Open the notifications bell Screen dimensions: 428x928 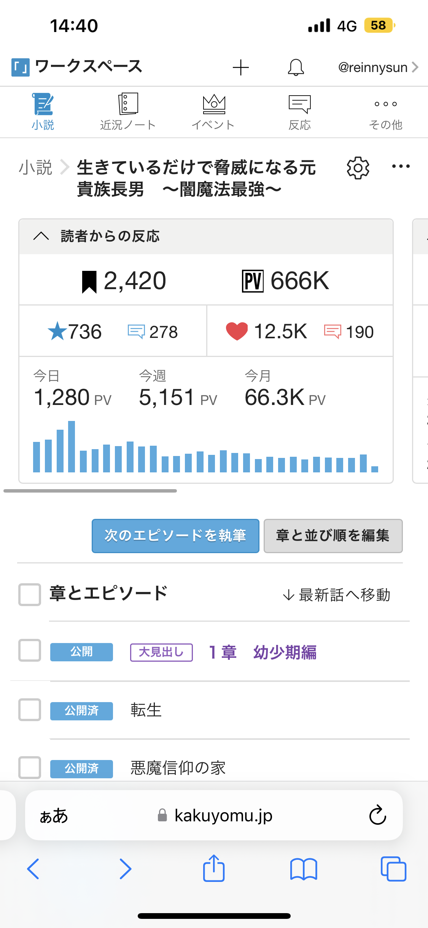tap(296, 67)
